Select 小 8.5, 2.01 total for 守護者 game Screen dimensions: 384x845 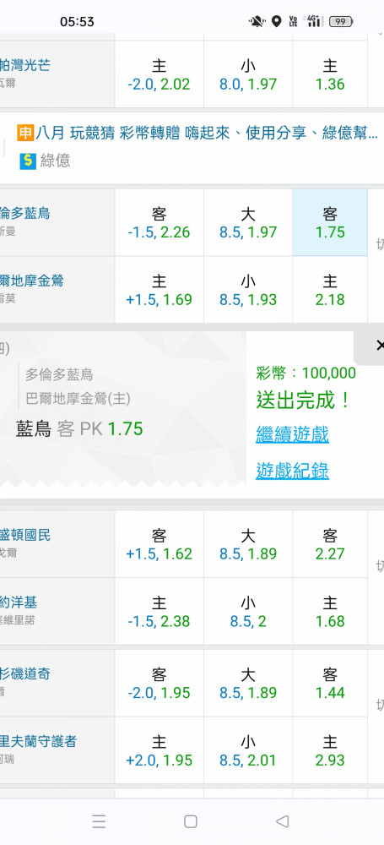(x=248, y=750)
